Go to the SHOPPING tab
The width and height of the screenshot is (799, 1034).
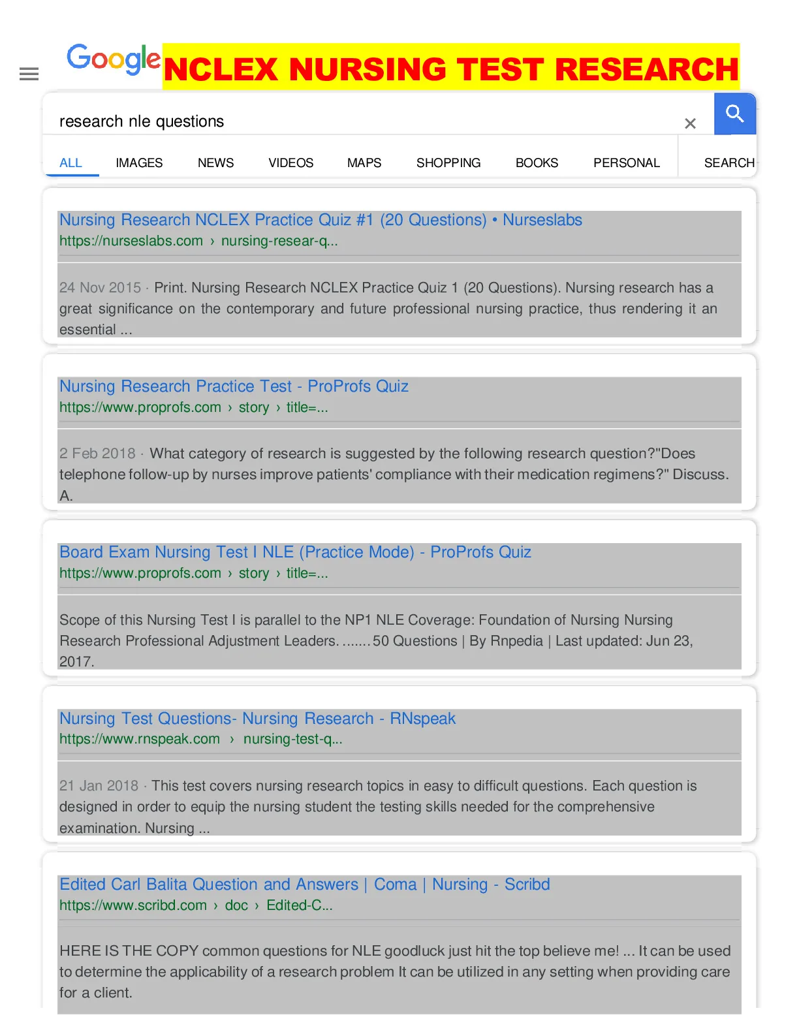point(448,163)
